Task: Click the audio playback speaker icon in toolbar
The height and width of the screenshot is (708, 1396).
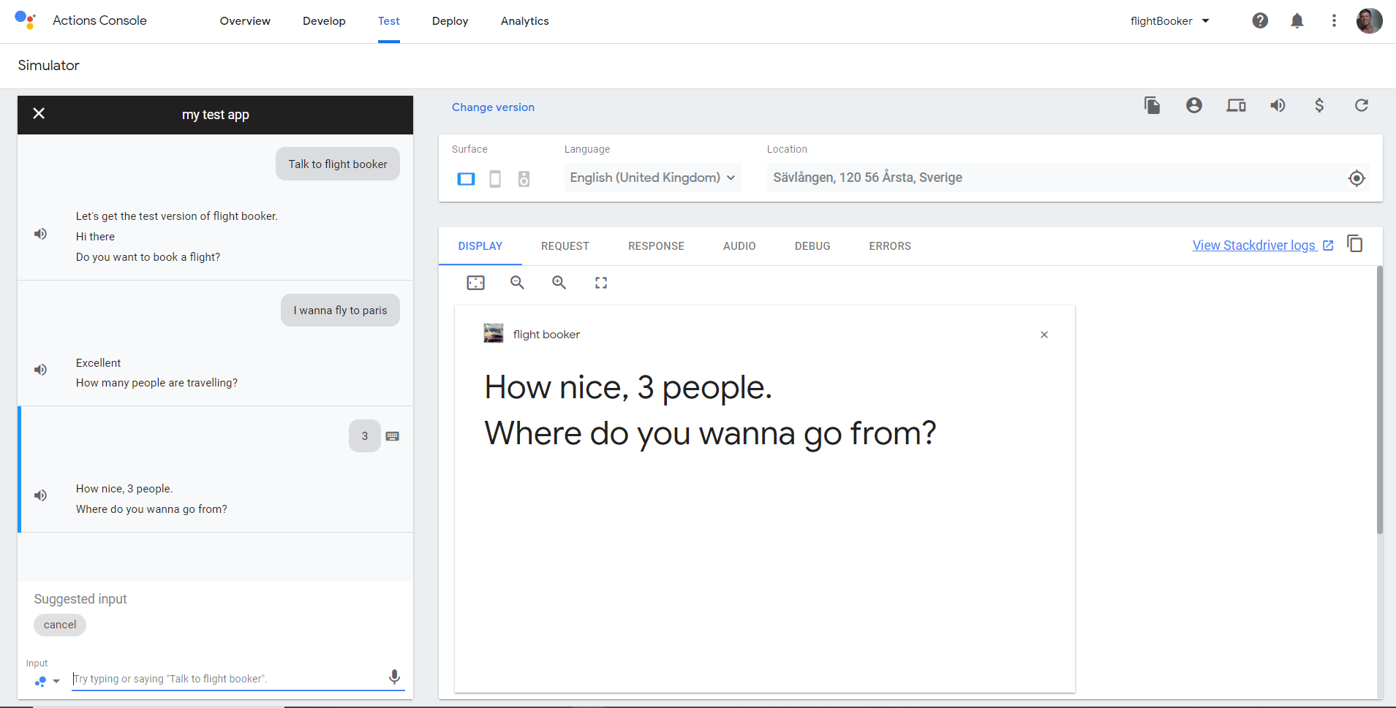Action: click(x=1278, y=105)
